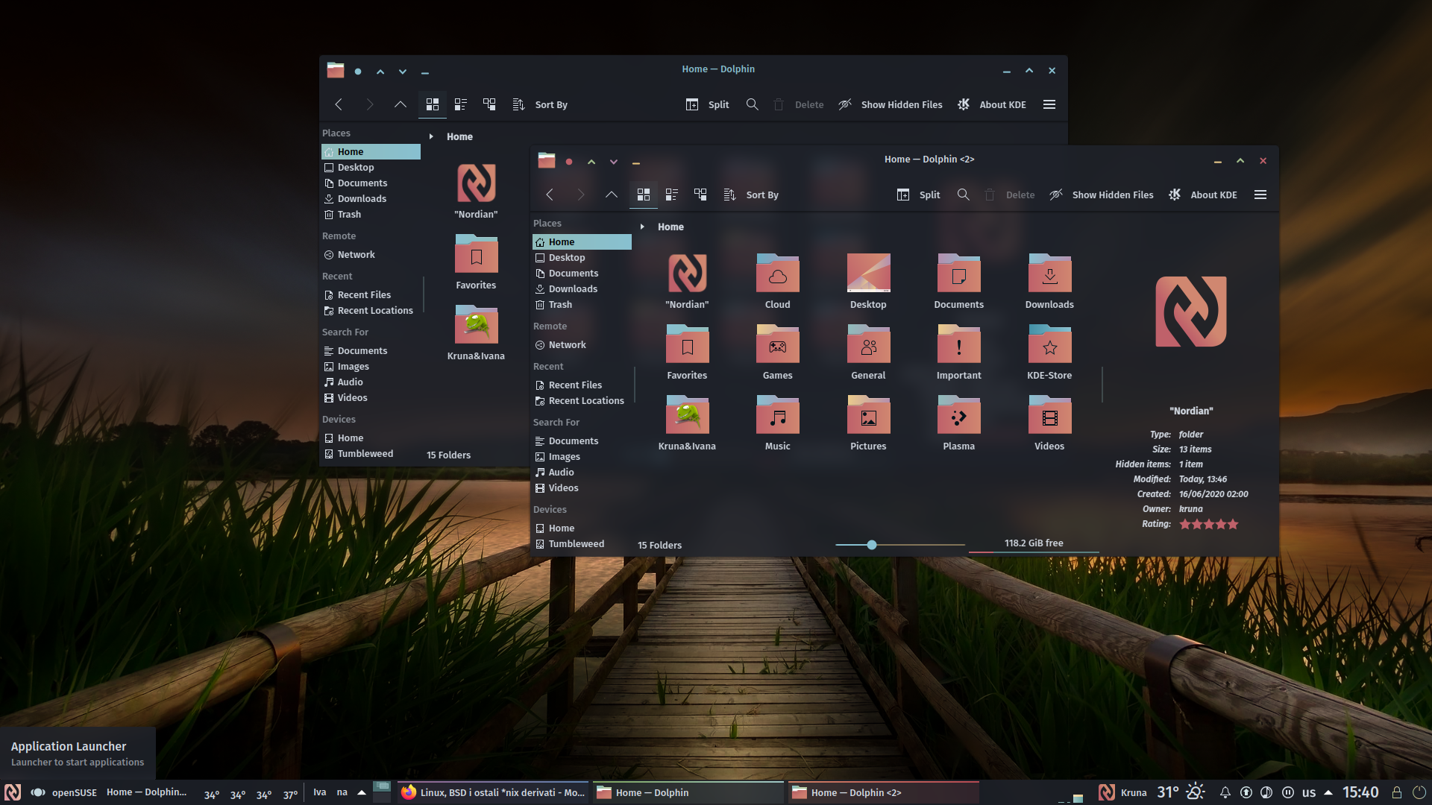Open the Cloud folder
Viewport: 1432px width, 805px height.
pyautogui.click(x=777, y=281)
